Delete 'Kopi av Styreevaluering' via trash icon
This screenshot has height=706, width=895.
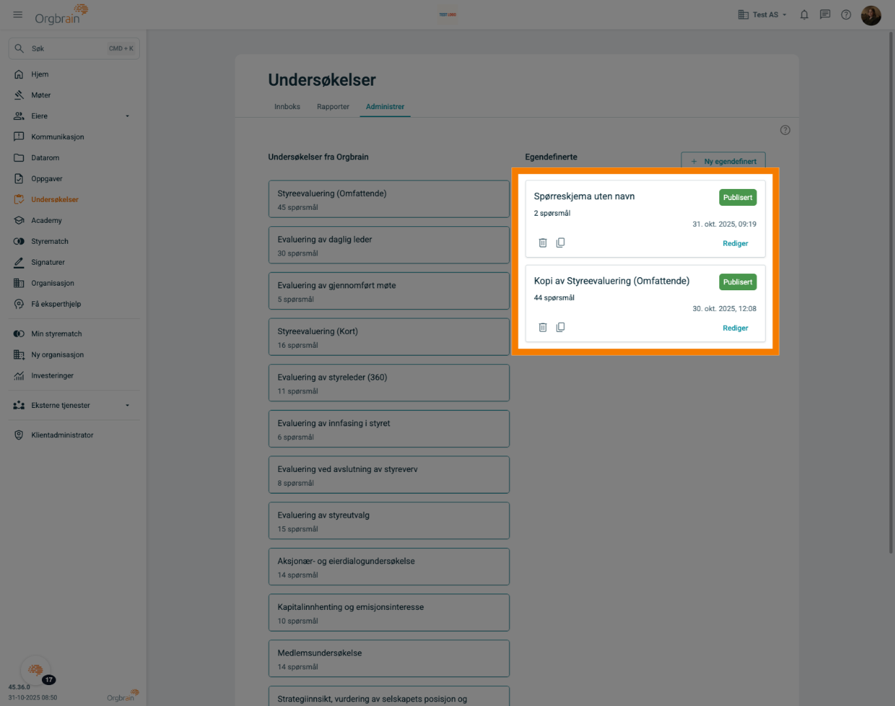point(543,328)
